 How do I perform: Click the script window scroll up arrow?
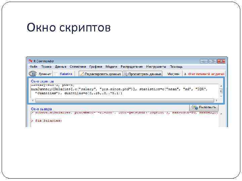click(x=221, y=86)
